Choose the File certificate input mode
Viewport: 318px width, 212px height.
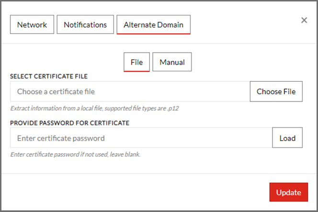pyautogui.click(x=136, y=62)
